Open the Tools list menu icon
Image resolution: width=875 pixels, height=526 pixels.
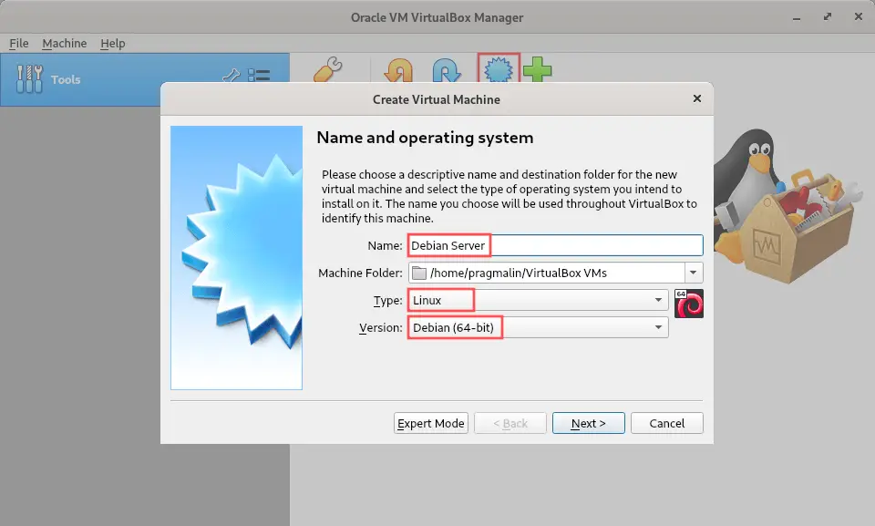[x=259, y=75]
